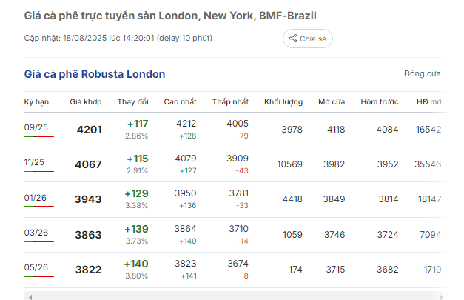The image size is (464, 300).
Task: Select the 11/25 contract term
Action: pos(34,162)
